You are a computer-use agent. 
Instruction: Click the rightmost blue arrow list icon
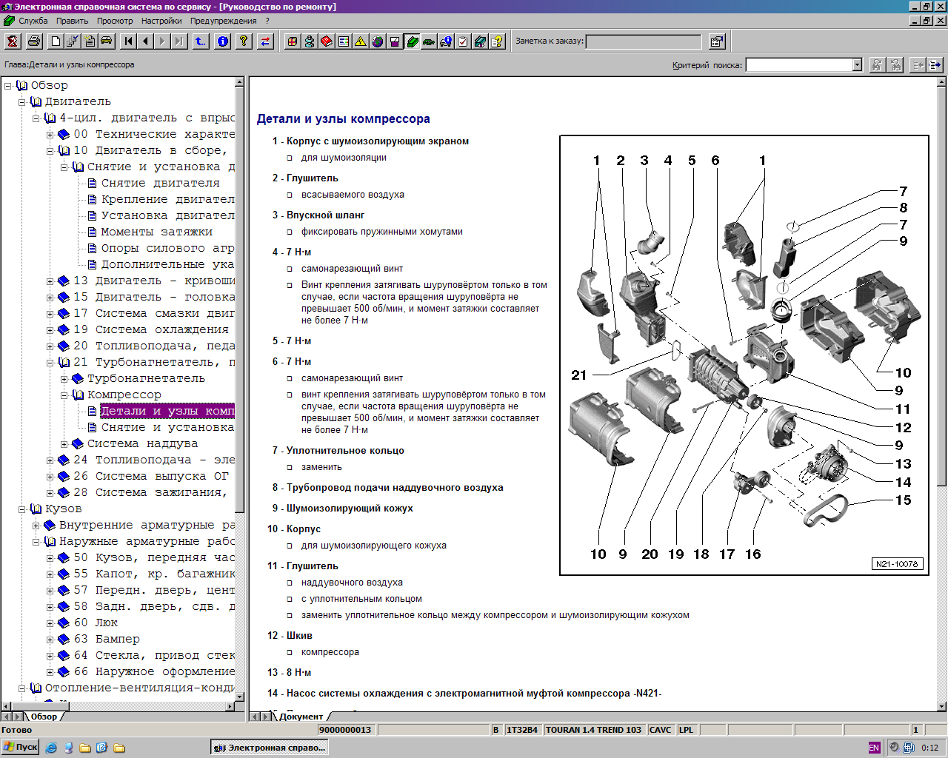pos(935,65)
